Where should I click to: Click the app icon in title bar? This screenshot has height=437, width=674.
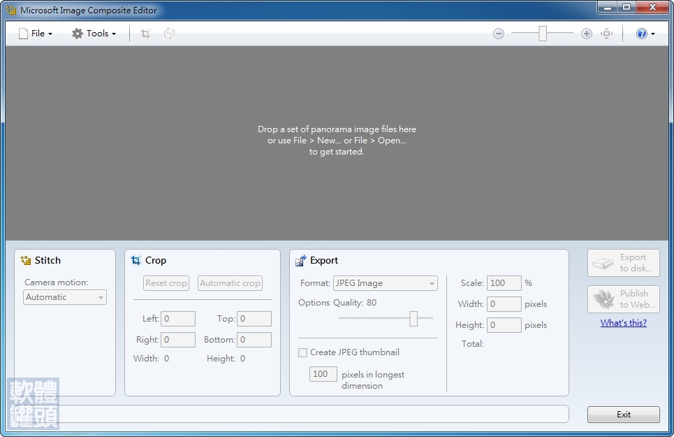[x=11, y=10]
